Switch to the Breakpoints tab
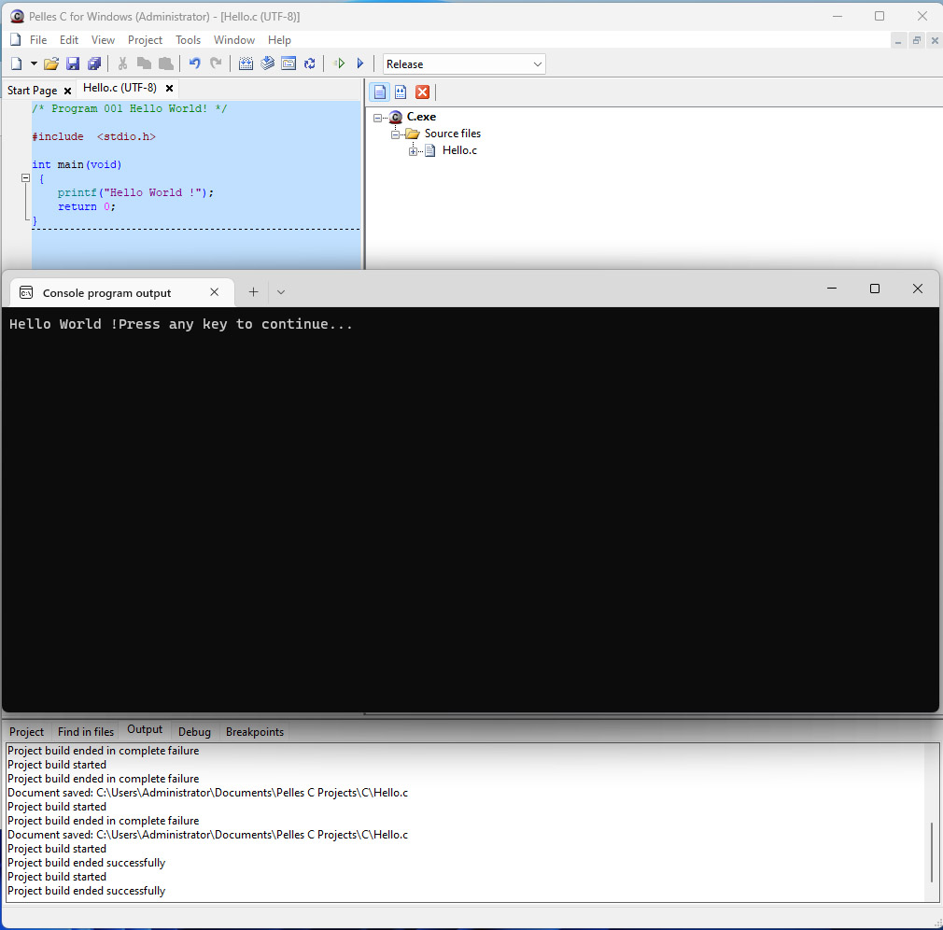Image resolution: width=943 pixels, height=930 pixels. click(x=254, y=732)
